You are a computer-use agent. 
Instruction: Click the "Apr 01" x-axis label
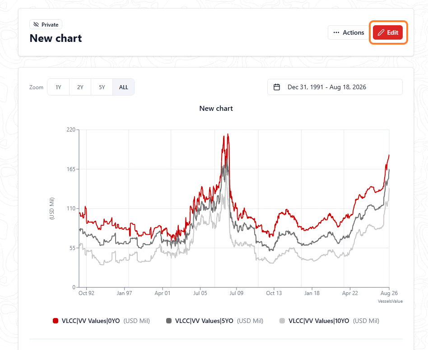point(163,293)
